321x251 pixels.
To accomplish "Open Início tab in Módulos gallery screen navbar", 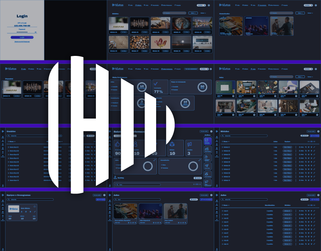I will [130, 5].
